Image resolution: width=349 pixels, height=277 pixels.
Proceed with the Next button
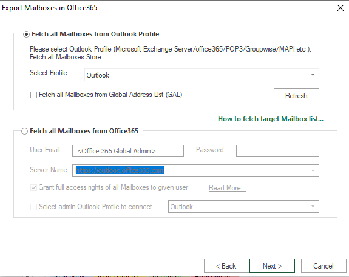click(272, 265)
